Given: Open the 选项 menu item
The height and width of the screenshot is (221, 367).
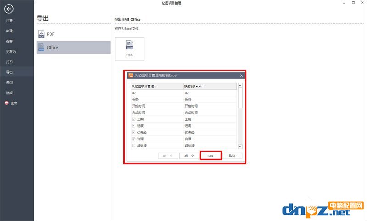Looking at the screenshot, I should (x=10, y=92).
